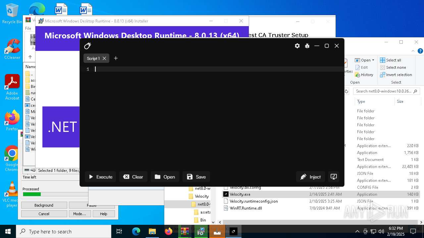Click Cancel in WinRAR extraction dialog
Image resolution: width=424 pixels, height=238 pixels.
pos(44,214)
